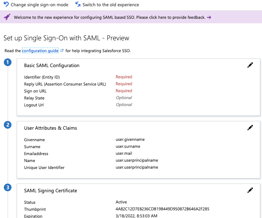
Task: Click the Set up Single Sign-On with SAML title
Action: point(66,38)
